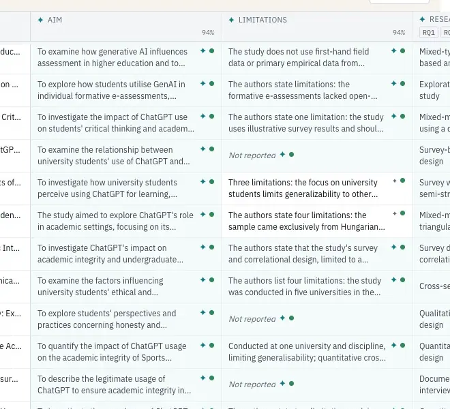Click green dot in 'relationship between university students' aim cell
The image size is (450, 409).
pos(212,149)
